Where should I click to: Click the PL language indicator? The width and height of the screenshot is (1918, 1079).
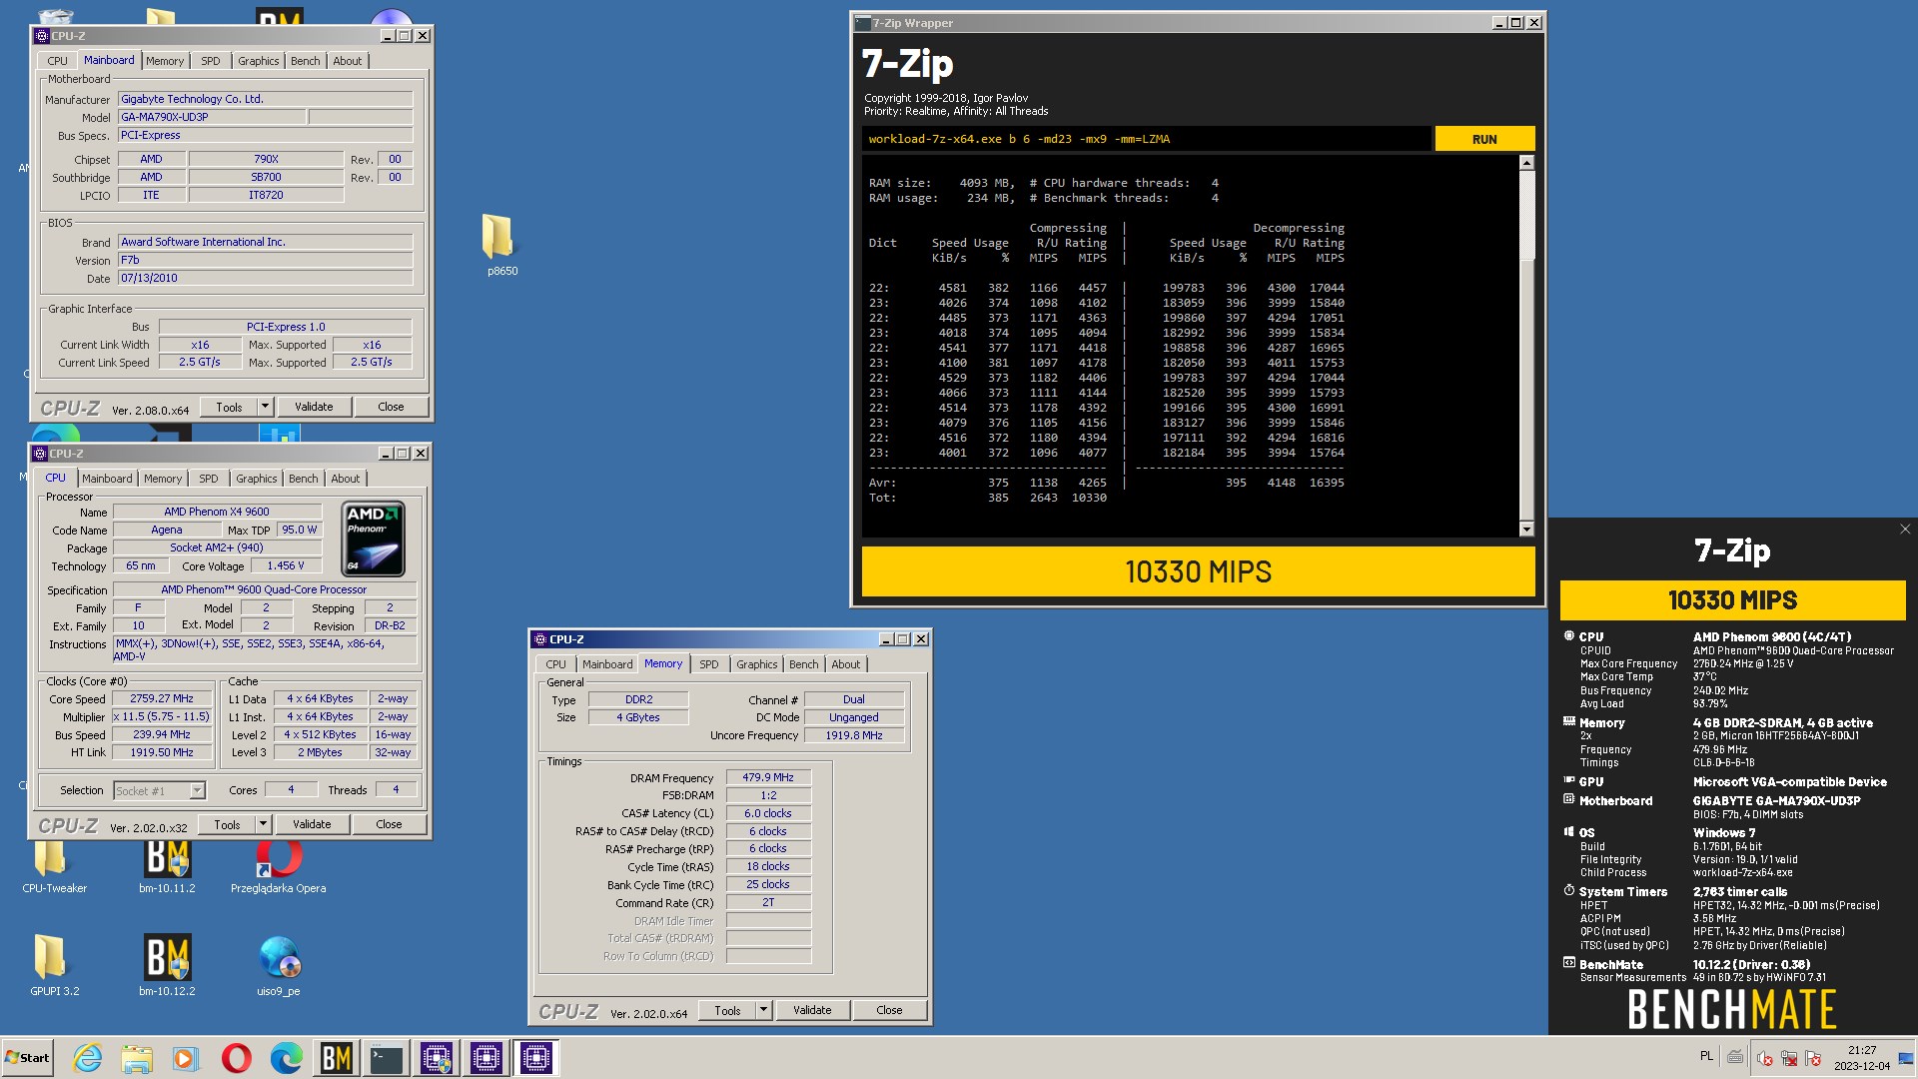point(1706,1056)
